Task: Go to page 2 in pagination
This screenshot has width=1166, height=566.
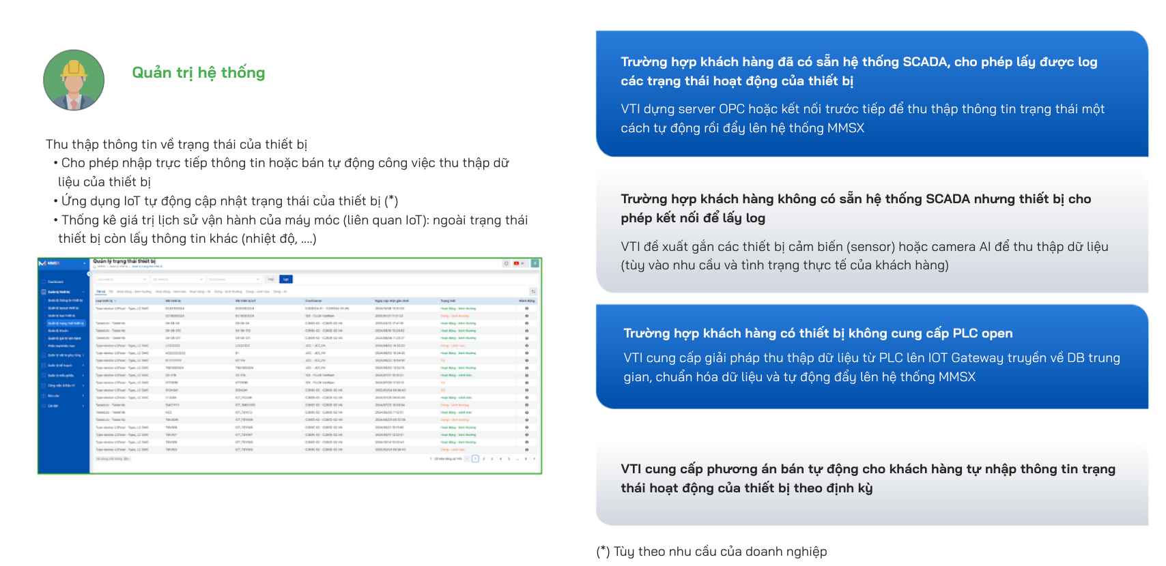Action: 484,459
